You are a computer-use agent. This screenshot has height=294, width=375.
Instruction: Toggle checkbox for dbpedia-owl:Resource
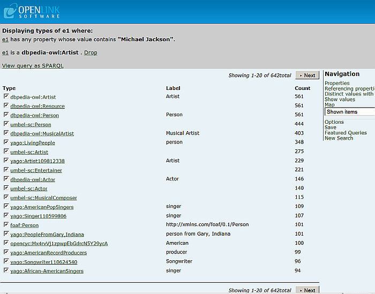(x=6, y=105)
